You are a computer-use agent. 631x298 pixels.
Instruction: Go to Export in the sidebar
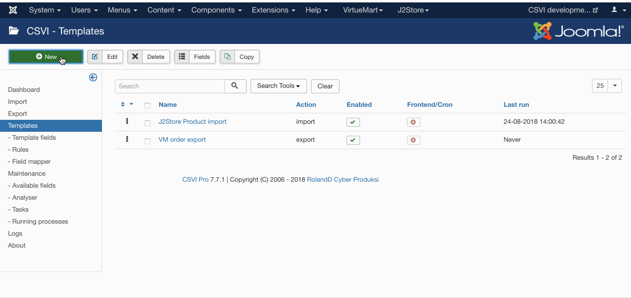[x=17, y=114]
